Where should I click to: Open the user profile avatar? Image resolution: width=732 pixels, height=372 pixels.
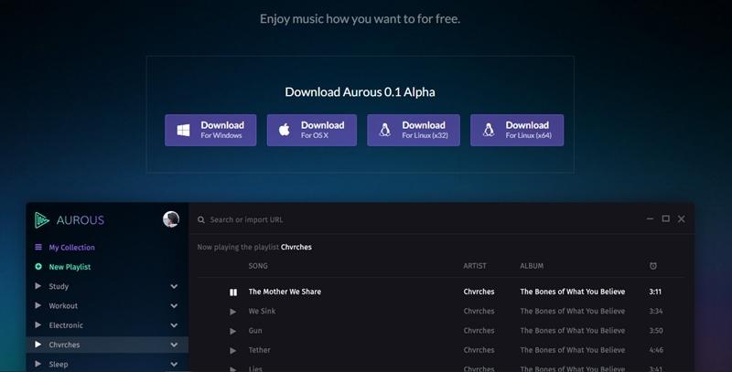tap(171, 219)
